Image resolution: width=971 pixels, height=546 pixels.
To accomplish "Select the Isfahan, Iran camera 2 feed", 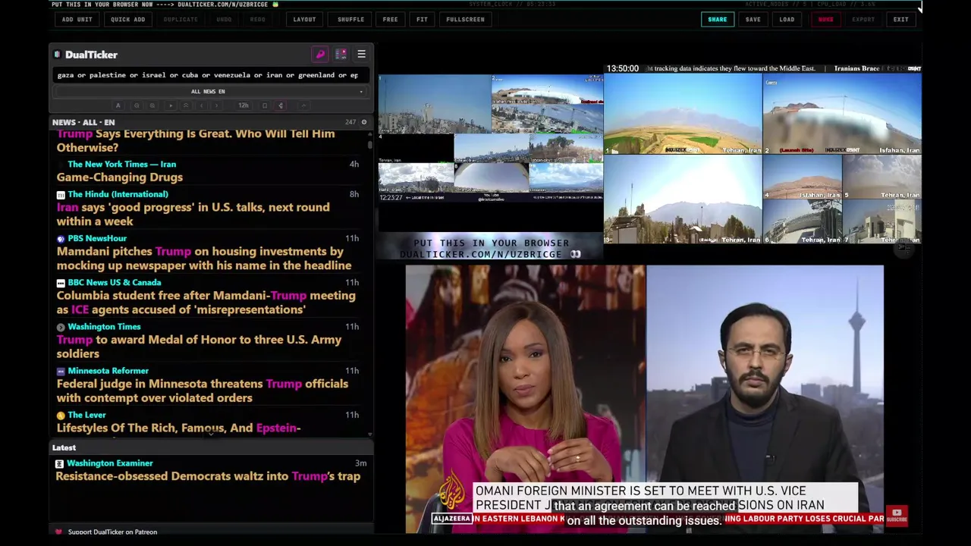I will click(842, 114).
